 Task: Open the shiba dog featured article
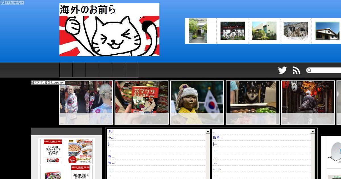pos(253,103)
